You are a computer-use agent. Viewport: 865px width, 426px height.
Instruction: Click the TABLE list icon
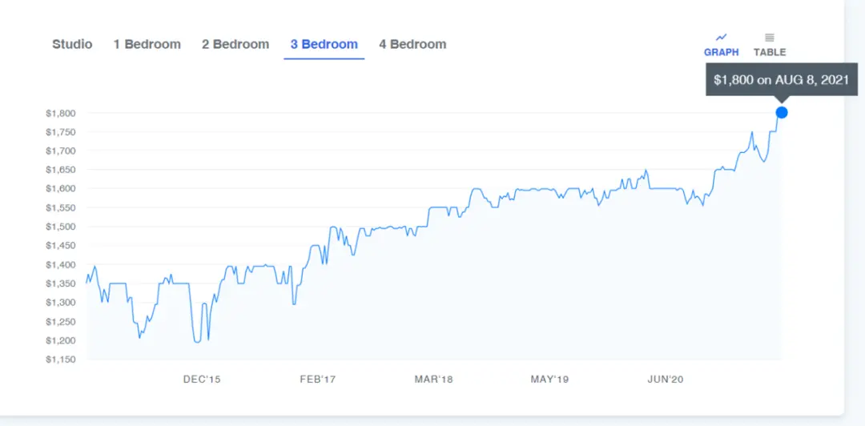[x=770, y=38]
